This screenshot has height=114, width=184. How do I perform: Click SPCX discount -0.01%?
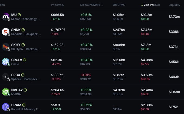(86, 75)
